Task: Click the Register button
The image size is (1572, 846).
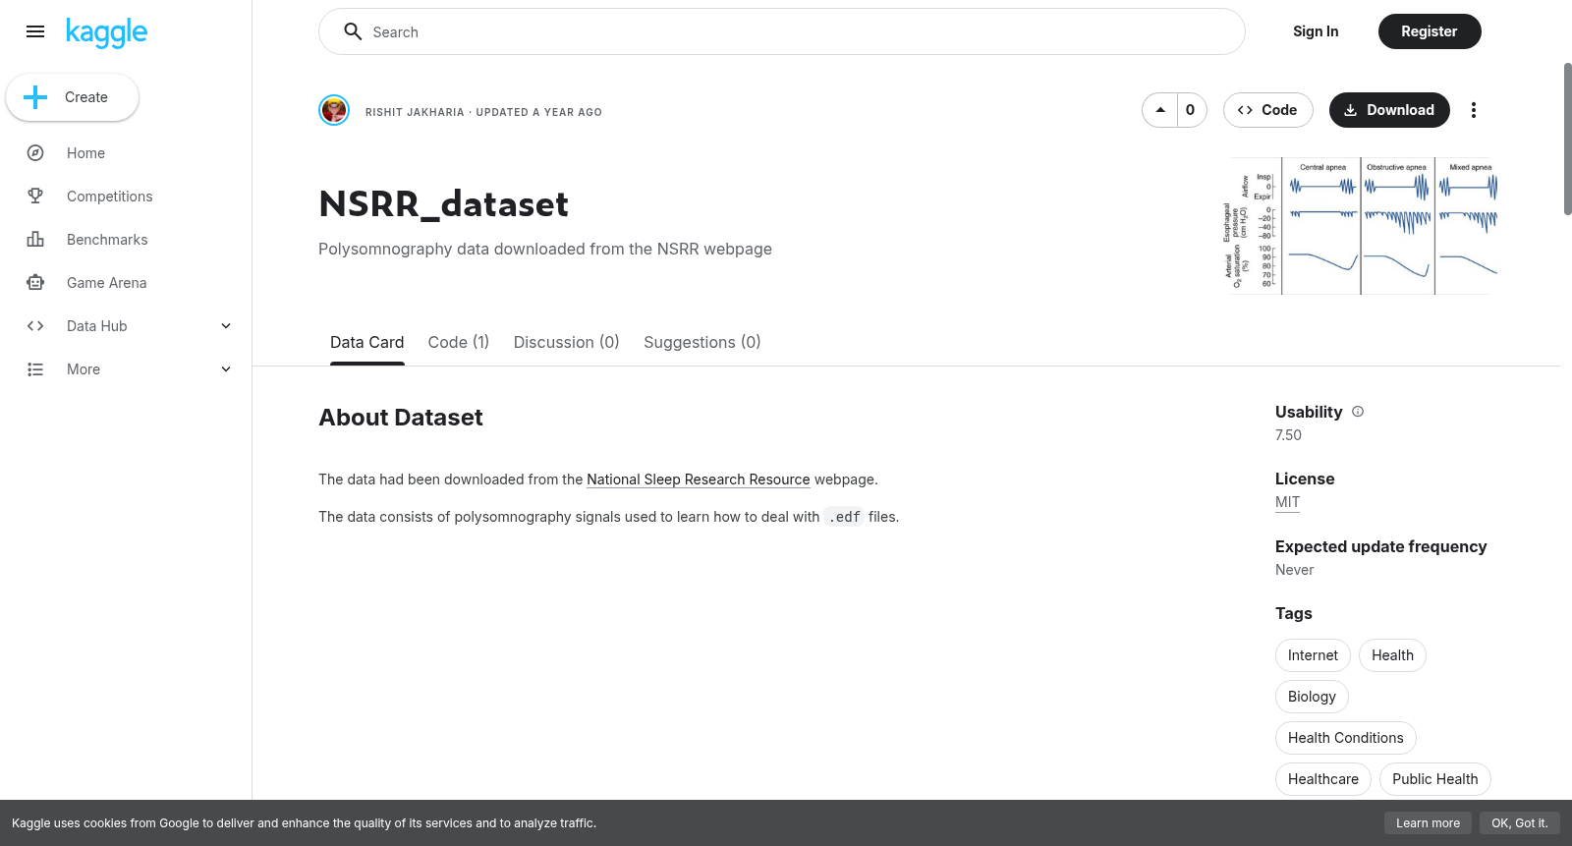Action: [1429, 31]
